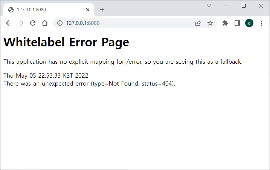Image resolution: width=270 pixels, height=170 pixels.
Task: Click the 'status=404' error line
Action: click(x=89, y=83)
